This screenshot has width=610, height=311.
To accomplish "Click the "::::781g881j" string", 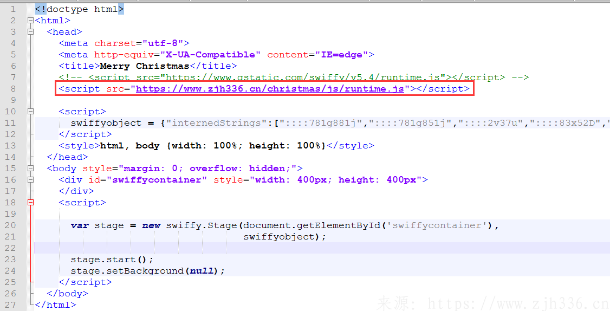I will pyautogui.click(x=321, y=123).
